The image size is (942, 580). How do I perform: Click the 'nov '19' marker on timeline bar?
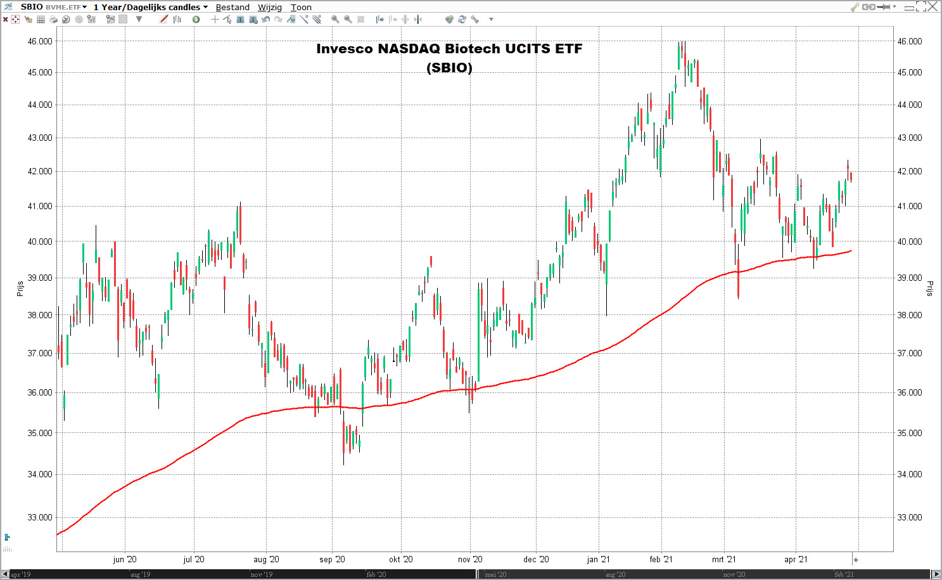pos(261,574)
